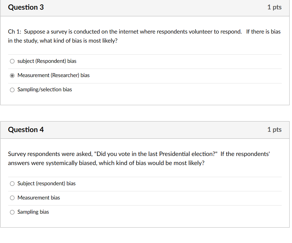The width and height of the screenshot is (292, 243).
Task: Click the Question 4 header
Action: click(x=26, y=129)
